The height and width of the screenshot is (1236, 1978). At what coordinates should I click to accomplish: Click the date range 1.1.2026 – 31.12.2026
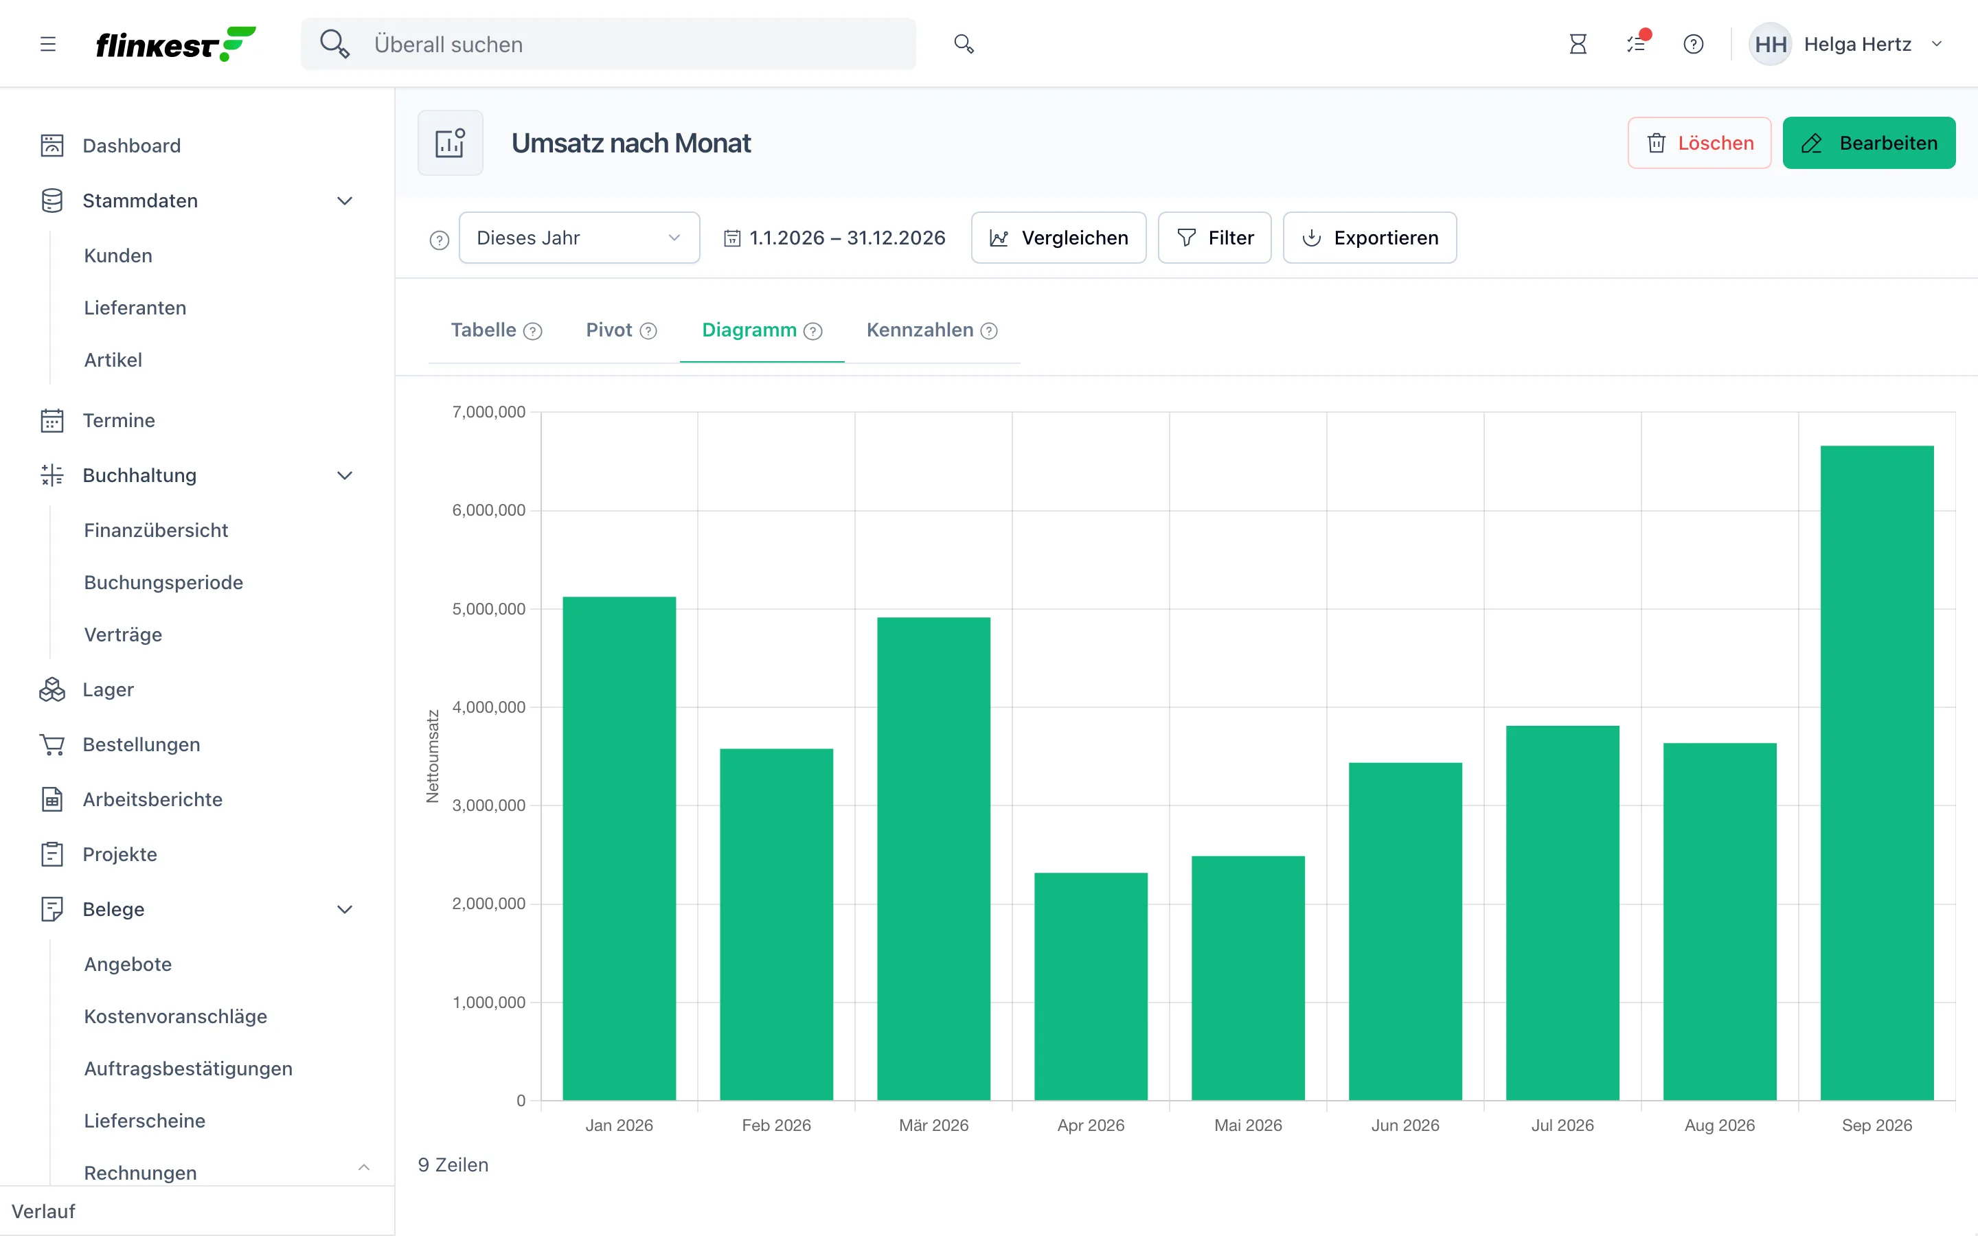(x=847, y=238)
